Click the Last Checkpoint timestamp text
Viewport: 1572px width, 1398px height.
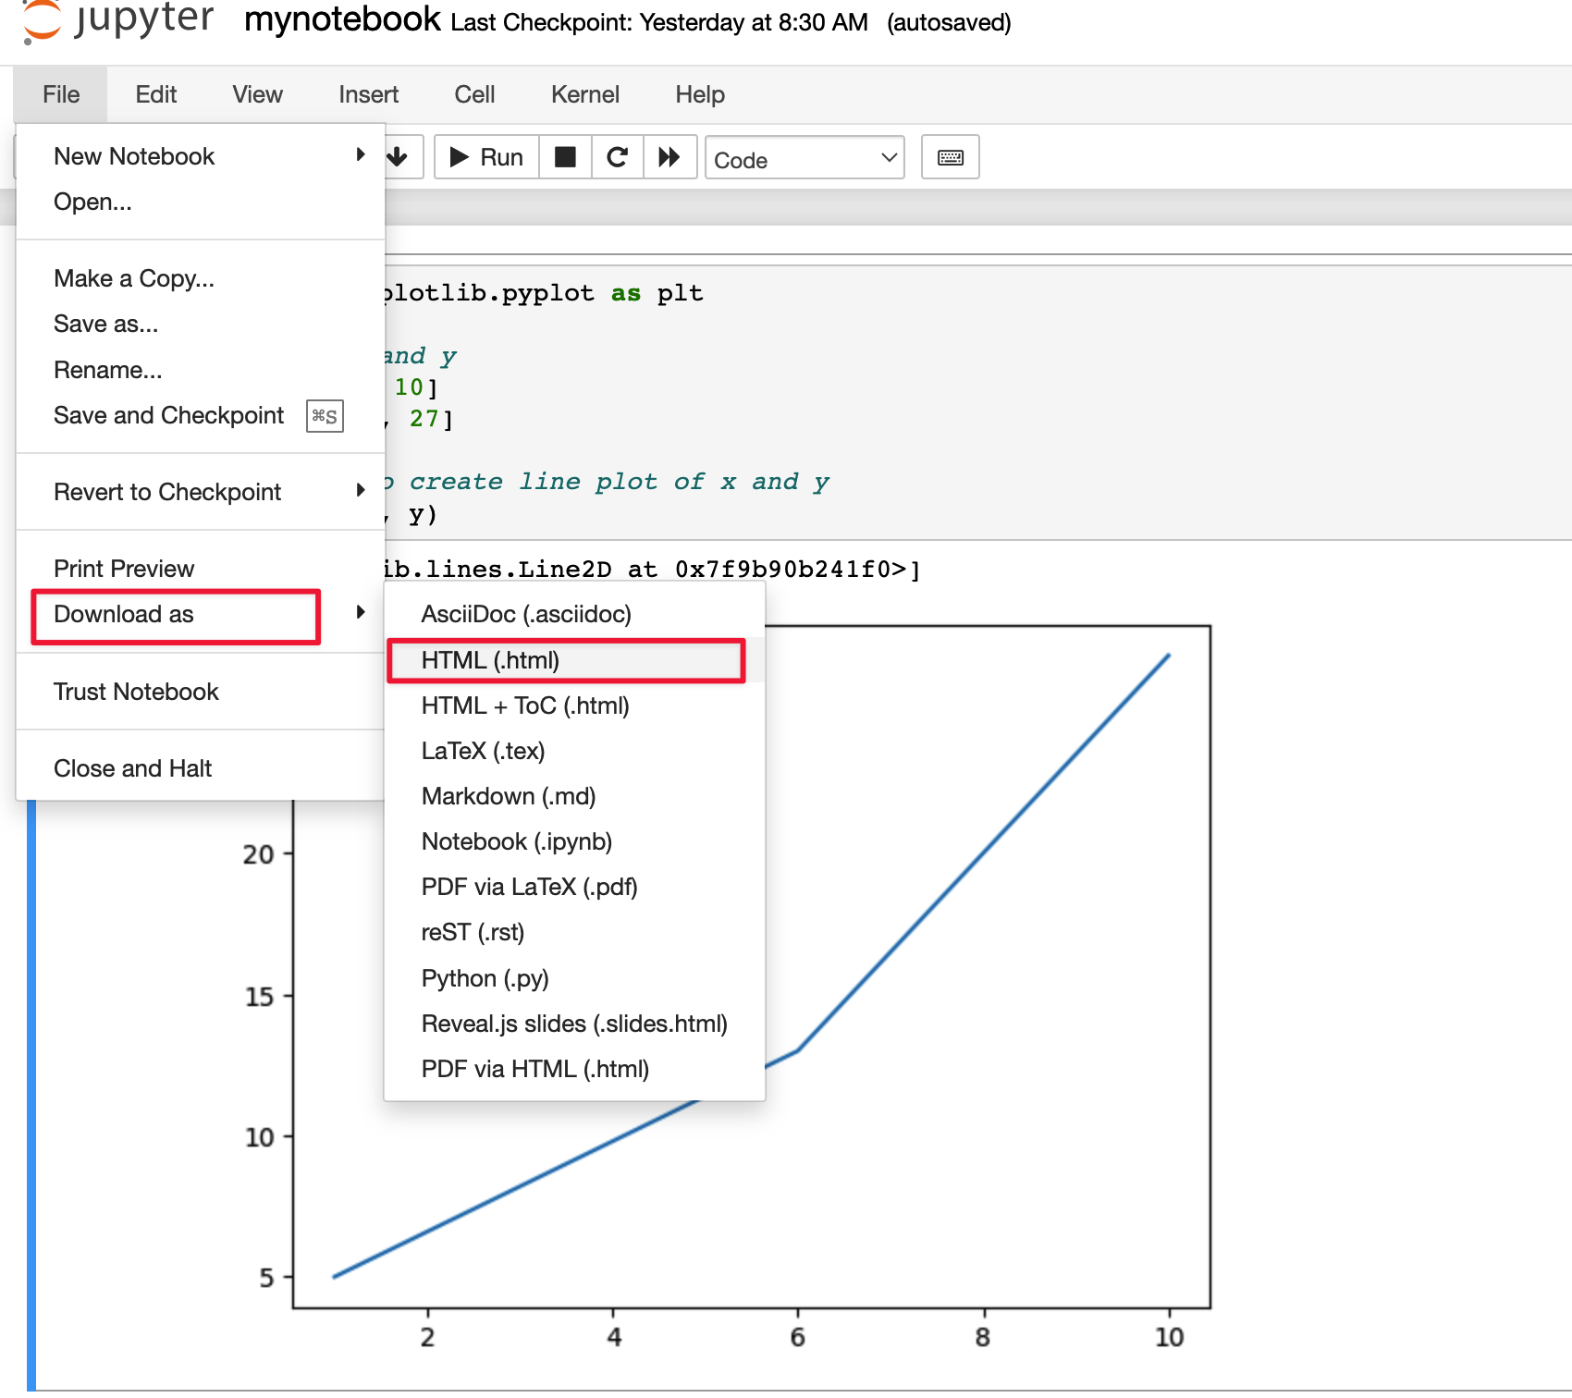pyautogui.click(x=659, y=22)
